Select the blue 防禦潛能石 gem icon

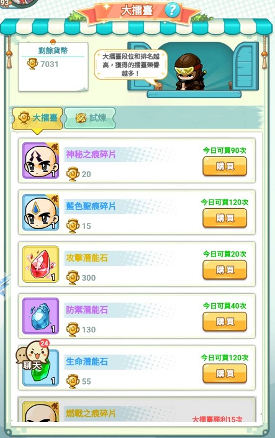41,316
